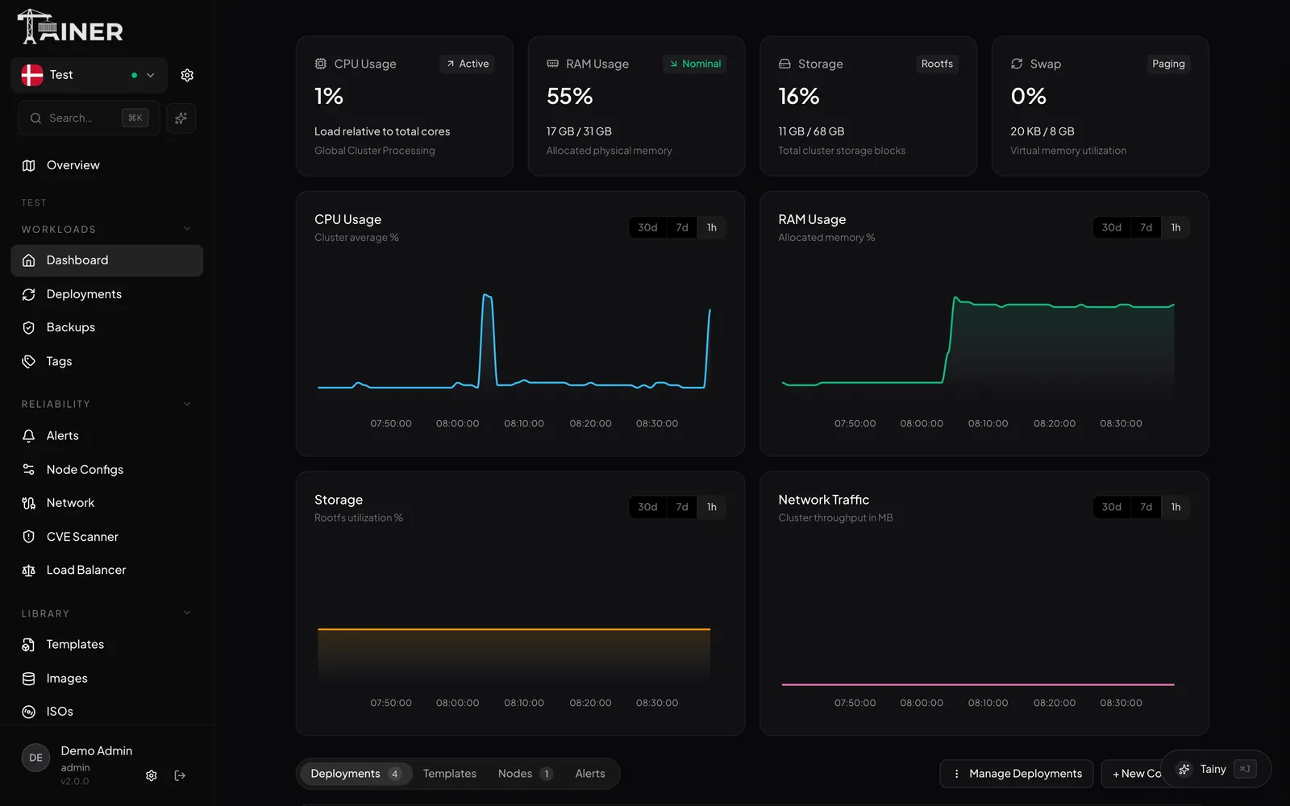Set CPU Usage chart to 7d
1290x806 pixels.
pos(682,227)
